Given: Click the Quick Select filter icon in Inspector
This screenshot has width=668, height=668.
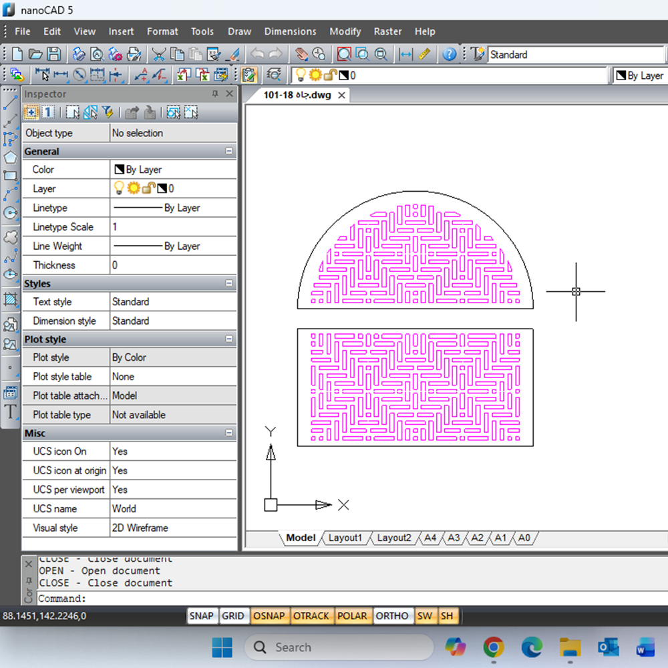Looking at the screenshot, I should pos(107,112).
